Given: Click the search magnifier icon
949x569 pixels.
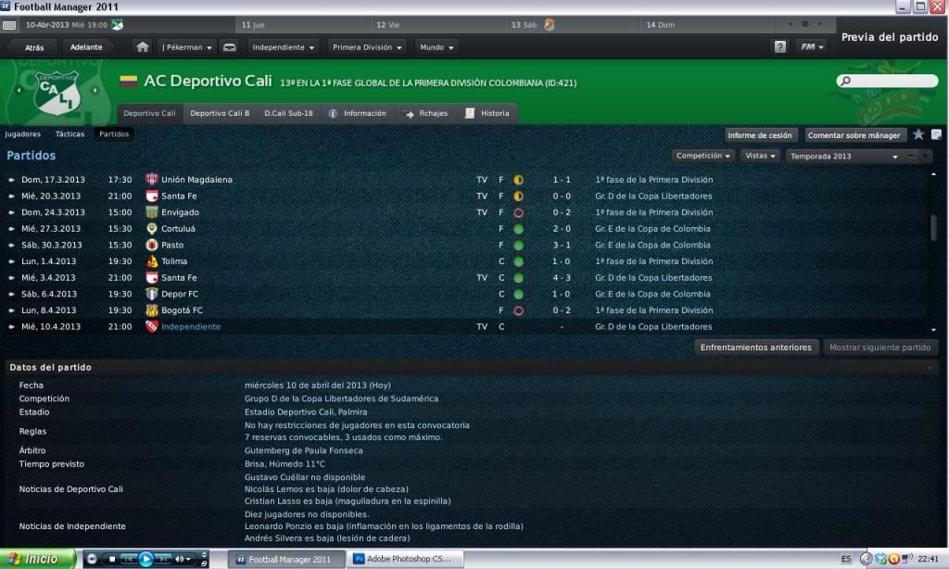Looking at the screenshot, I should 845,81.
